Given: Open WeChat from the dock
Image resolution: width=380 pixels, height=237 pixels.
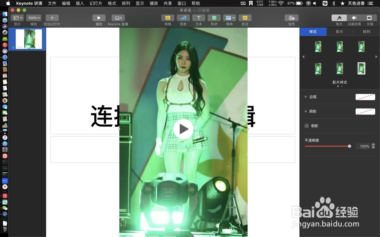Looking at the screenshot, I should (5, 208).
